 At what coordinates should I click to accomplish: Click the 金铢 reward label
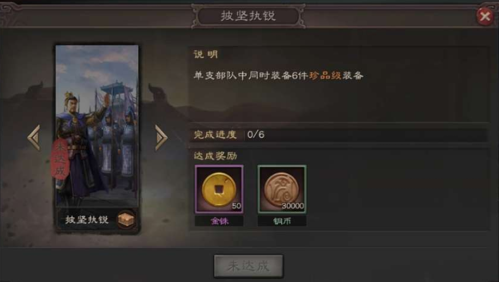pyautogui.click(x=219, y=221)
